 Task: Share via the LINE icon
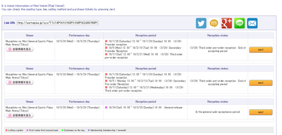click(x=239, y=23)
